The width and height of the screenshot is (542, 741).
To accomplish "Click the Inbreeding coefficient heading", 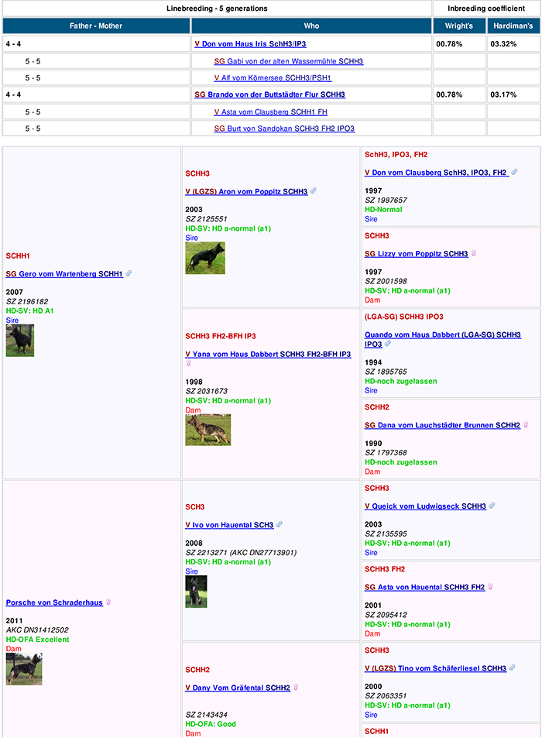I will pyautogui.click(x=487, y=9).
